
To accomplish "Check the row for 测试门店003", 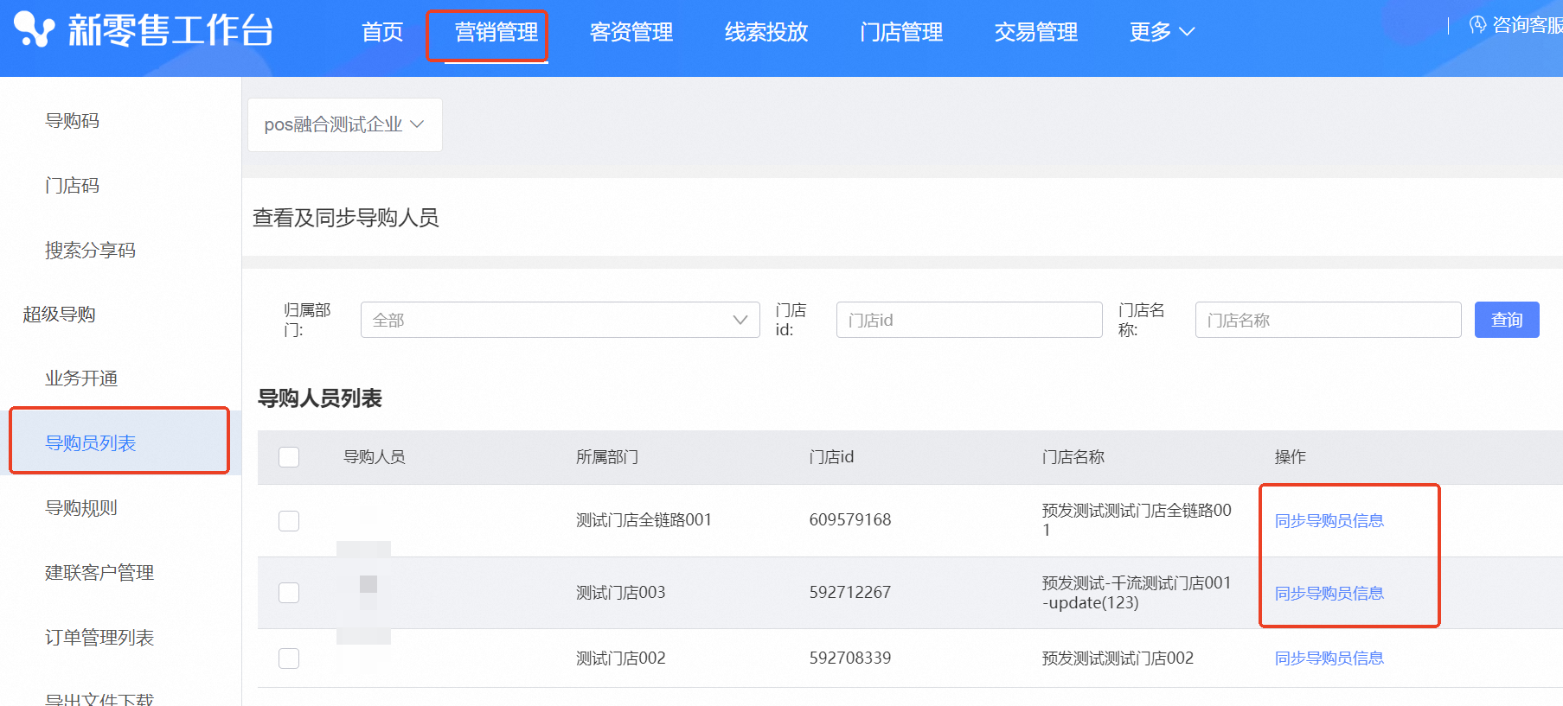I will point(289,593).
